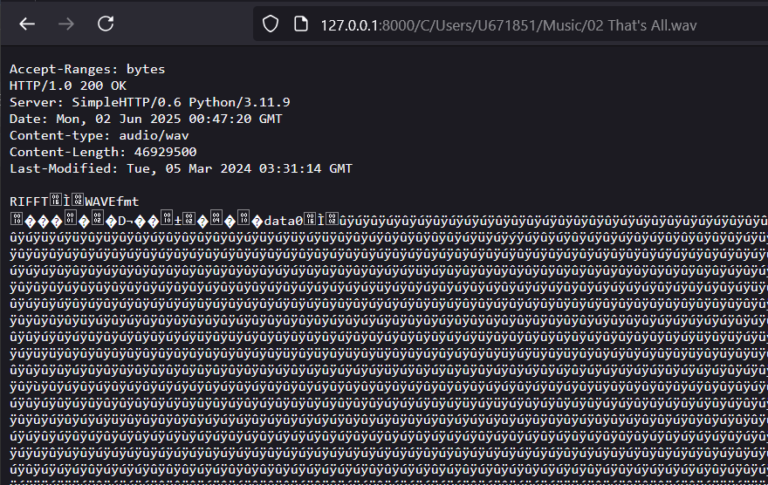The height and width of the screenshot is (485, 768).
Task: Click the "Accept-Ranges: bytes" header line
Action: coord(87,69)
